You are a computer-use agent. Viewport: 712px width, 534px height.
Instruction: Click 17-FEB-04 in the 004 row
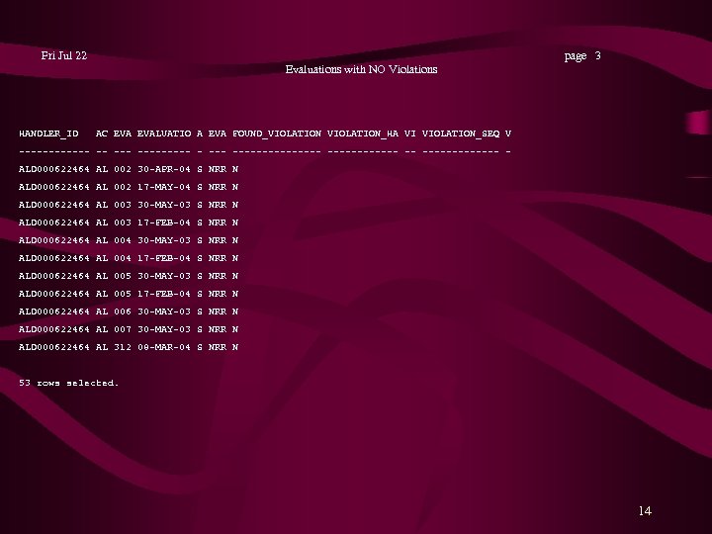[x=164, y=258]
